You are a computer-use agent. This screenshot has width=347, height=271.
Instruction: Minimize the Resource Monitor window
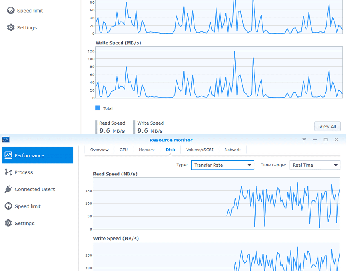(x=315, y=140)
